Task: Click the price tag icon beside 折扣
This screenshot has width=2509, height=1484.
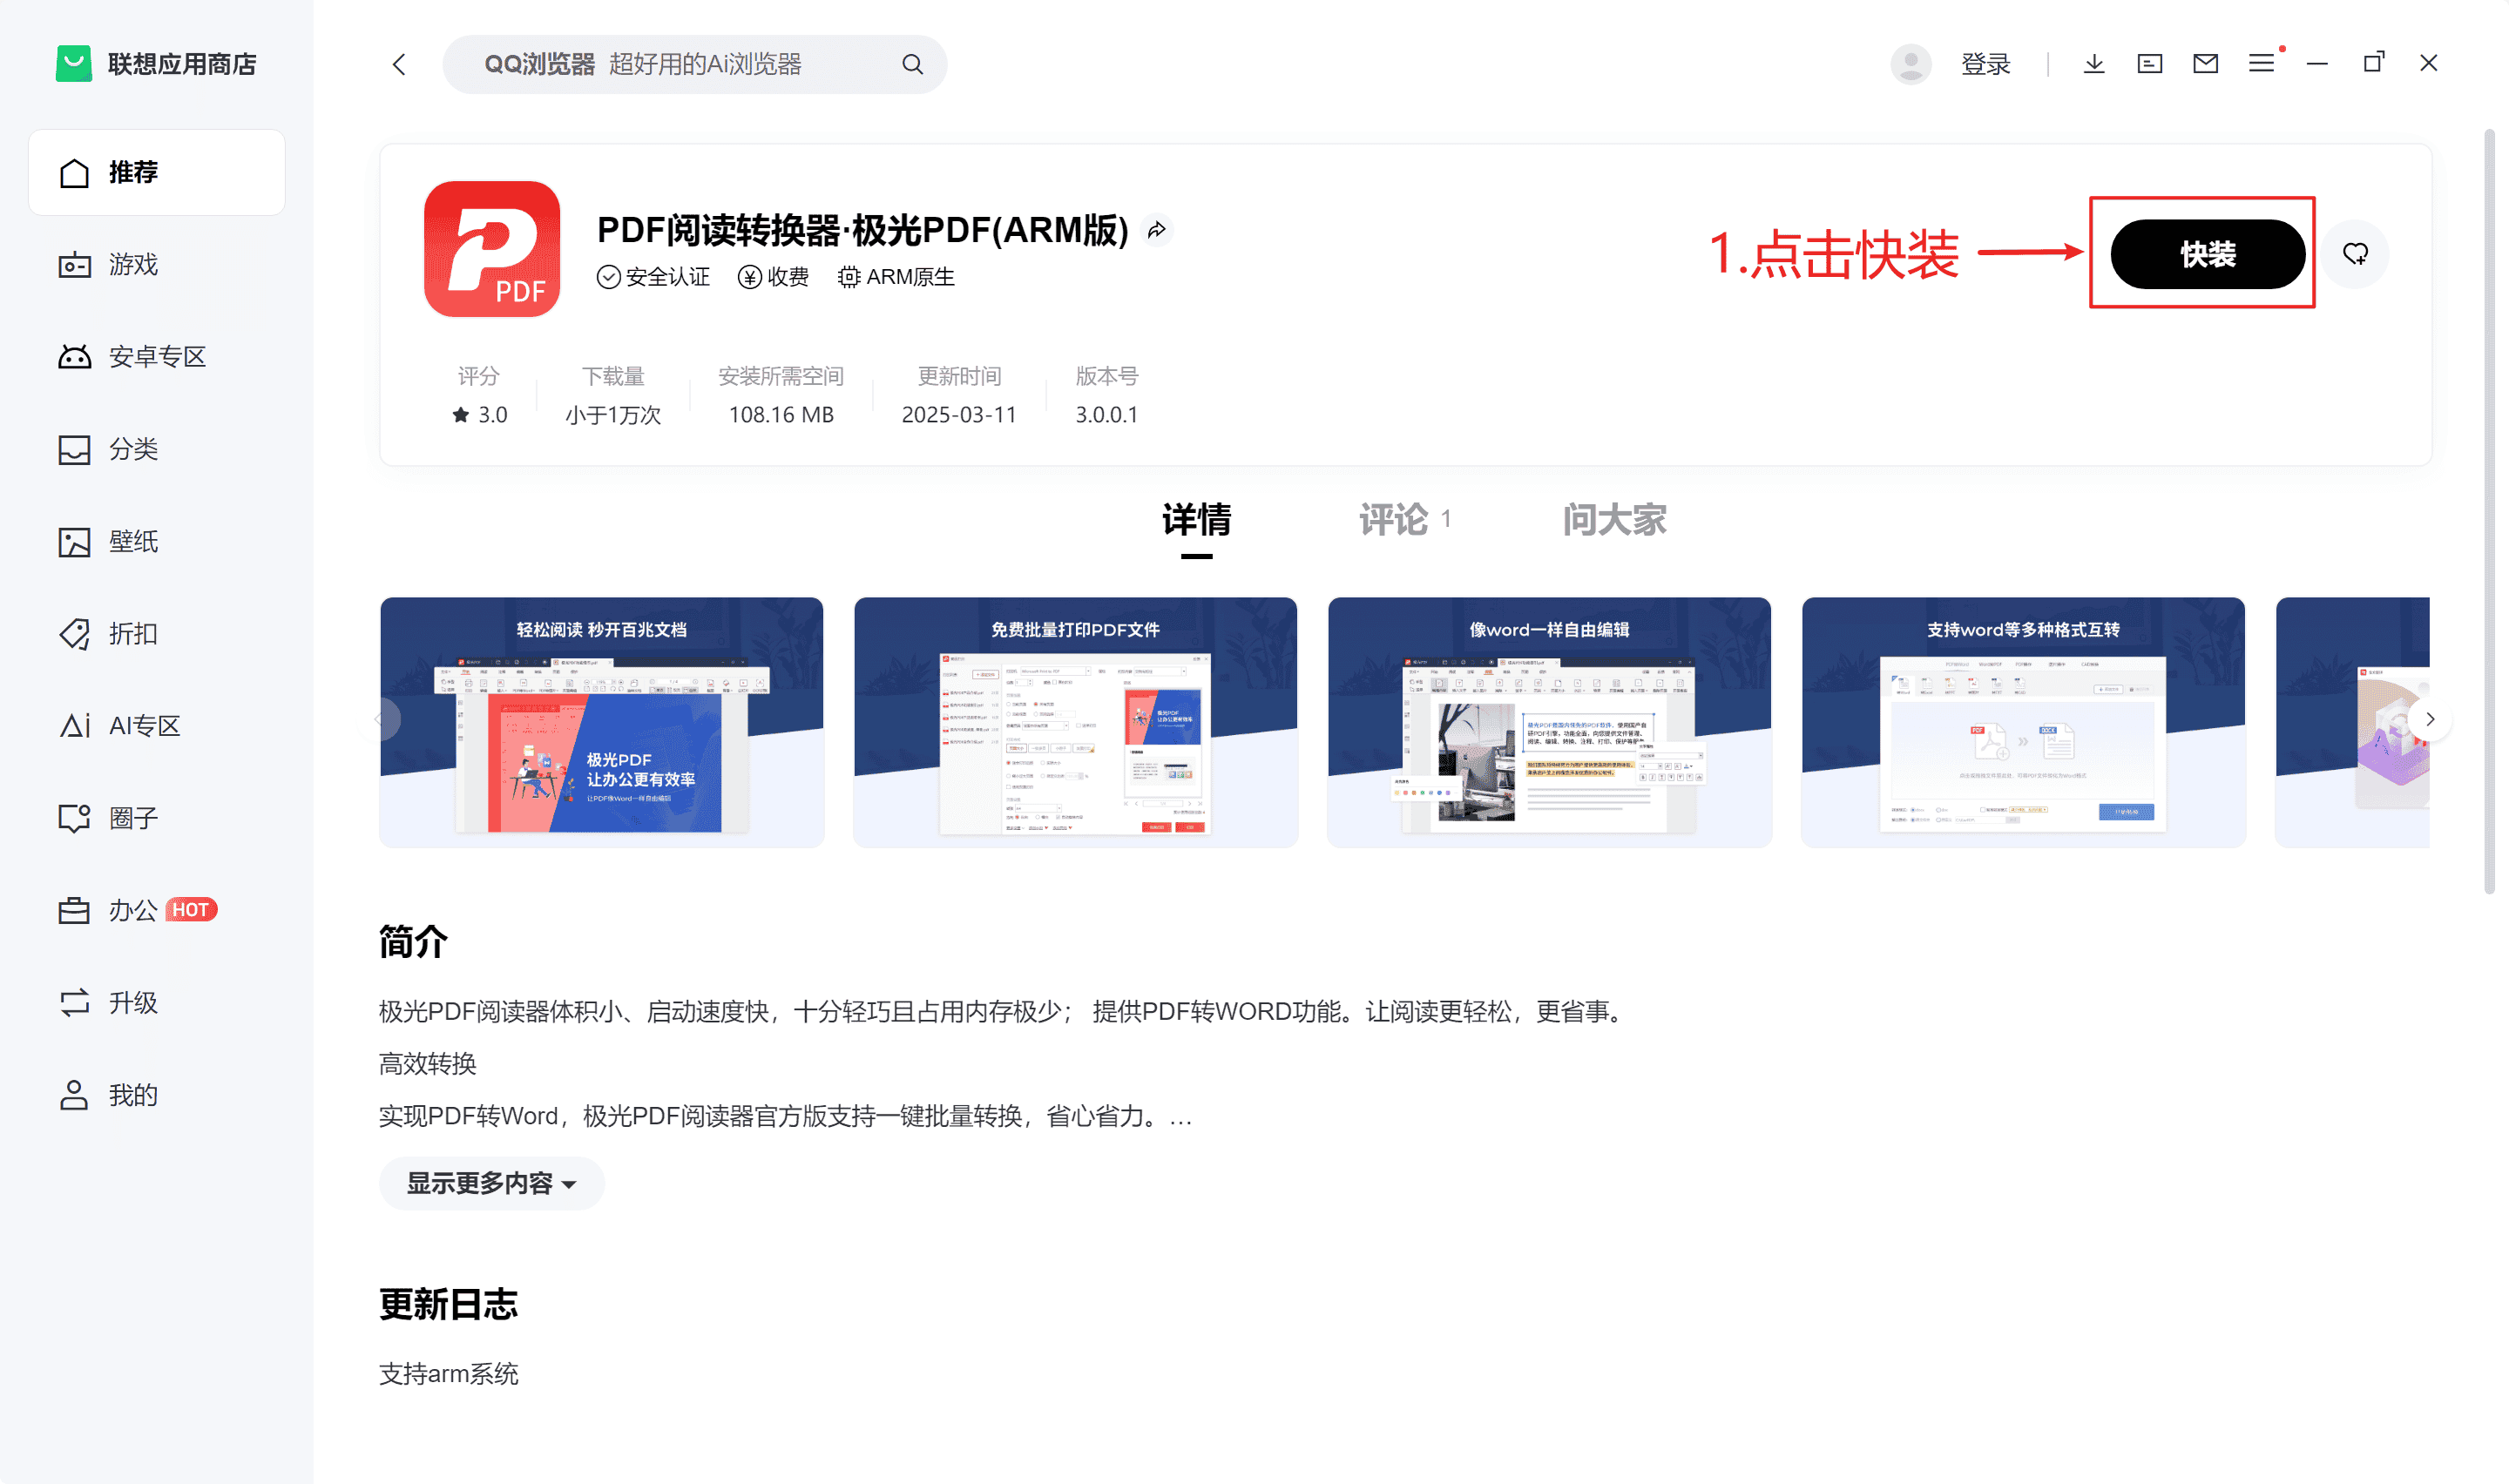Action: click(x=74, y=634)
